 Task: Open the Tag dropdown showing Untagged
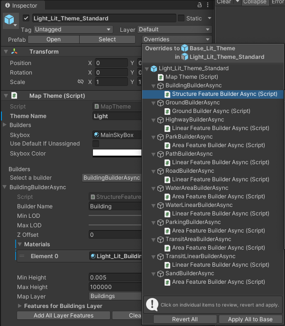73,29
